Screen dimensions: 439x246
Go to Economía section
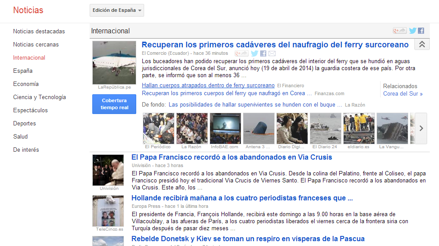(x=26, y=84)
